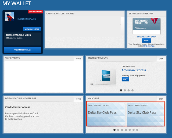The width and height of the screenshot is (172, 138).
Task: Select the sixth vouchers carousel dot
Action: pos(134,130)
